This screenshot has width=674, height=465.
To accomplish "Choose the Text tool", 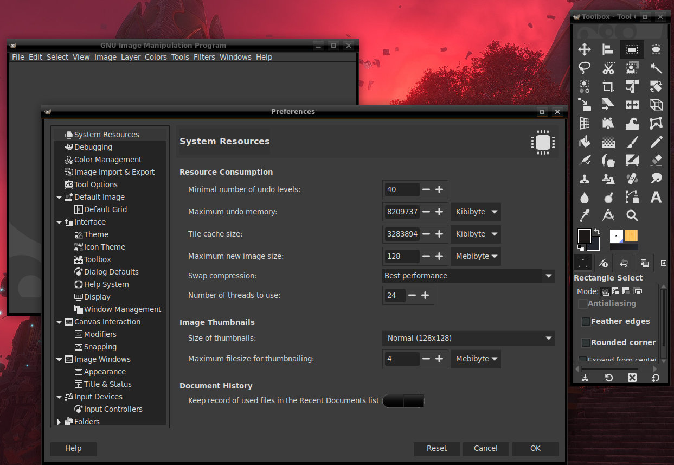I will pyautogui.click(x=656, y=198).
